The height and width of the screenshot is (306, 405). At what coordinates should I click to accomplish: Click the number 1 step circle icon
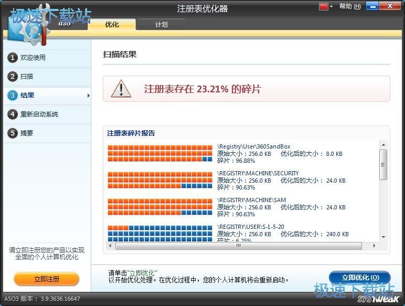12,58
